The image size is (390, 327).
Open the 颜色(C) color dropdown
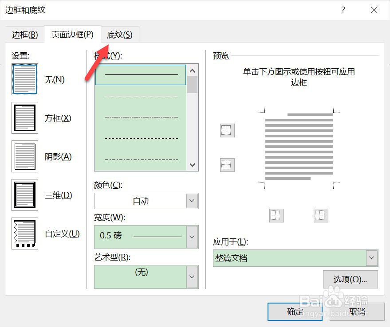coord(191,201)
